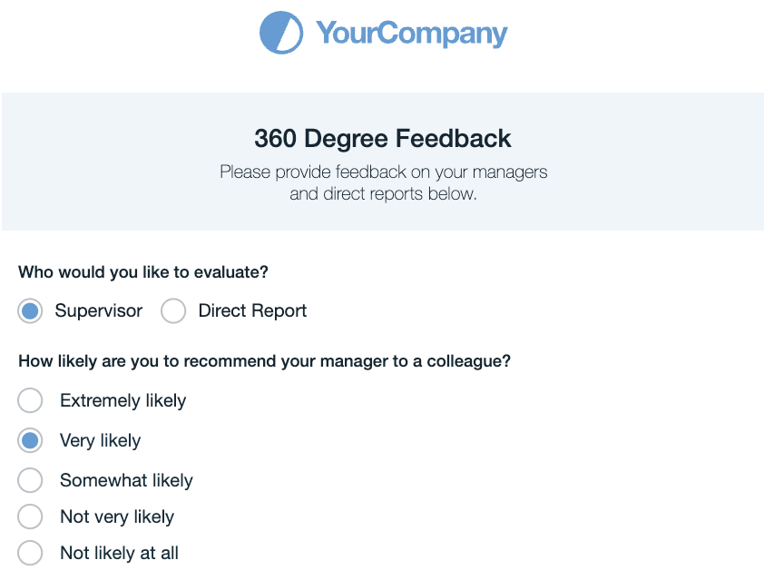Screen dimensions: 764x570
Task: Click the 'Who would you like to evaluate?' question
Action: tap(143, 271)
